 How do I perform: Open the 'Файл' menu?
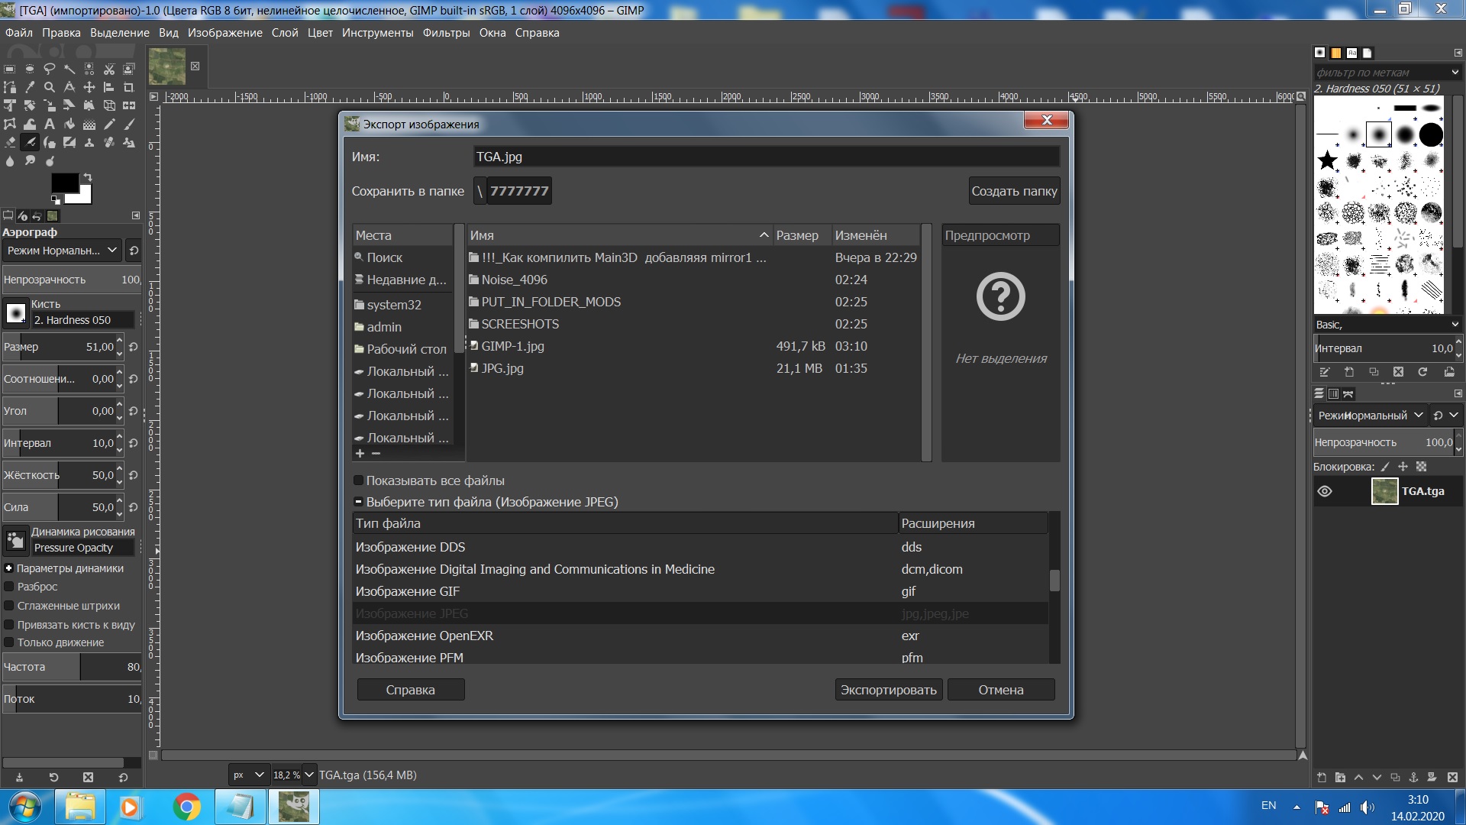tap(19, 33)
